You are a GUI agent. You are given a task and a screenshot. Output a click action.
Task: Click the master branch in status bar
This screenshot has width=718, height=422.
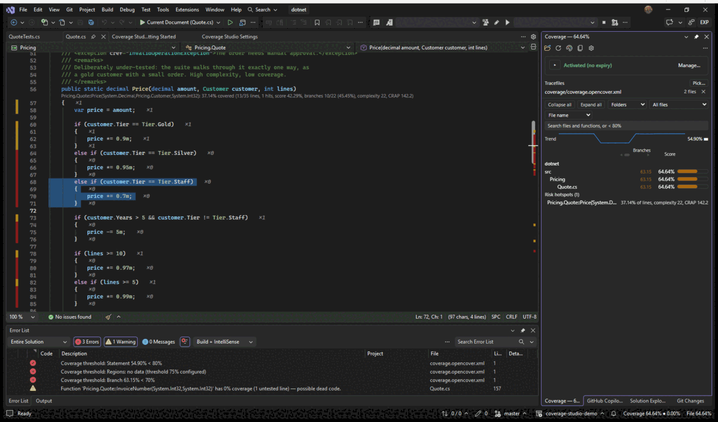click(512, 413)
